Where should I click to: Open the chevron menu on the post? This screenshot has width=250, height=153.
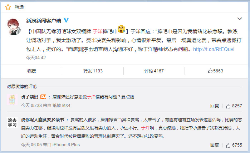(240, 19)
